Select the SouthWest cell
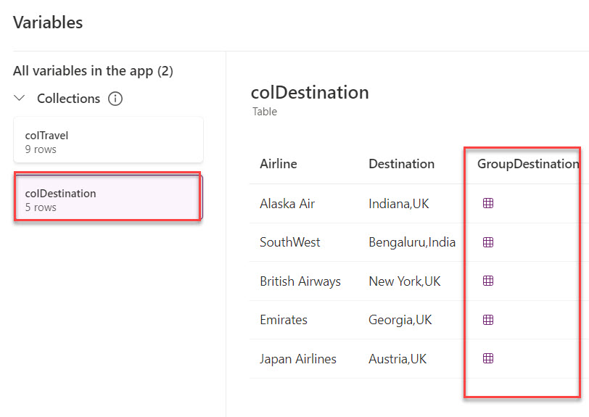The width and height of the screenshot is (589, 417). click(x=290, y=242)
